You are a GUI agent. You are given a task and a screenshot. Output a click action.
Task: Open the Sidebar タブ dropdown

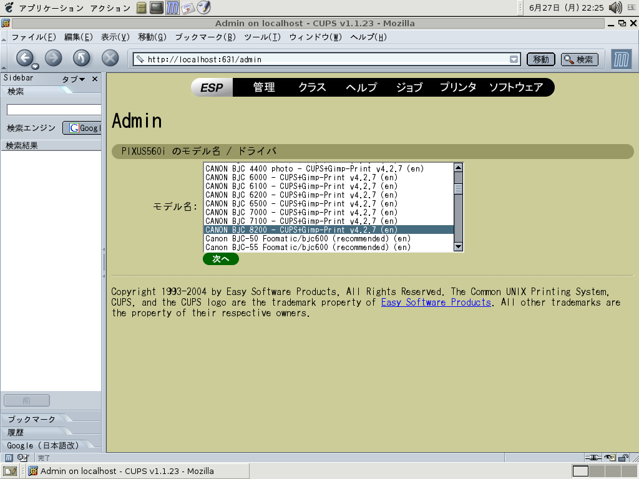(x=74, y=79)
